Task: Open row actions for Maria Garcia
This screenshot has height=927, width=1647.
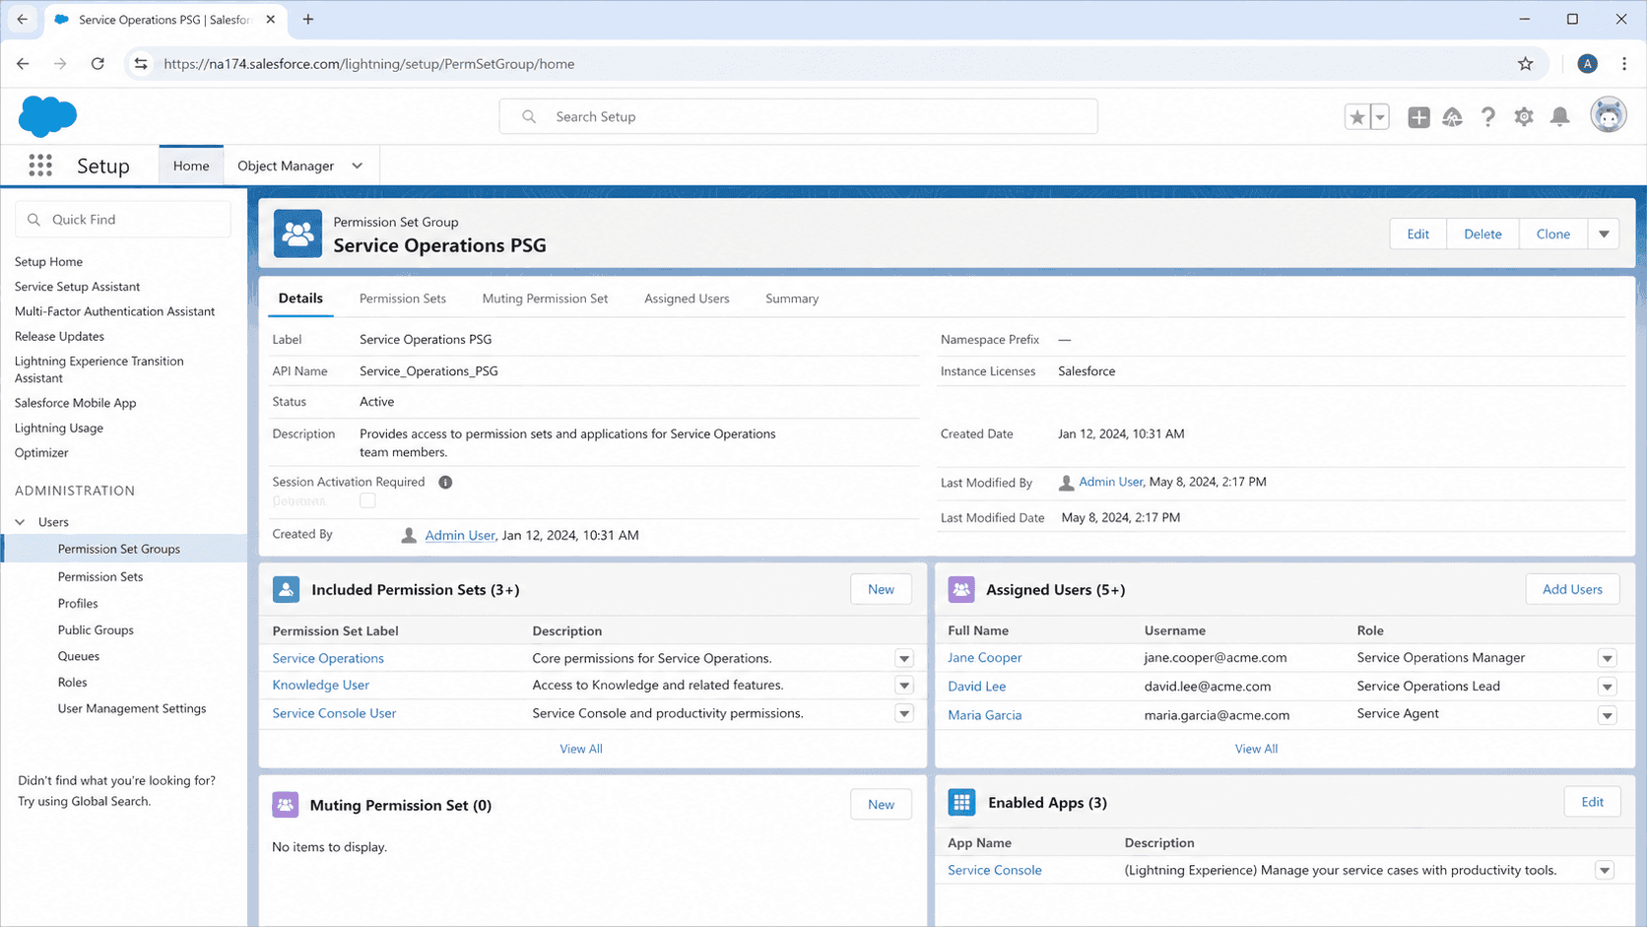Action: click(x=1608, y=715)
